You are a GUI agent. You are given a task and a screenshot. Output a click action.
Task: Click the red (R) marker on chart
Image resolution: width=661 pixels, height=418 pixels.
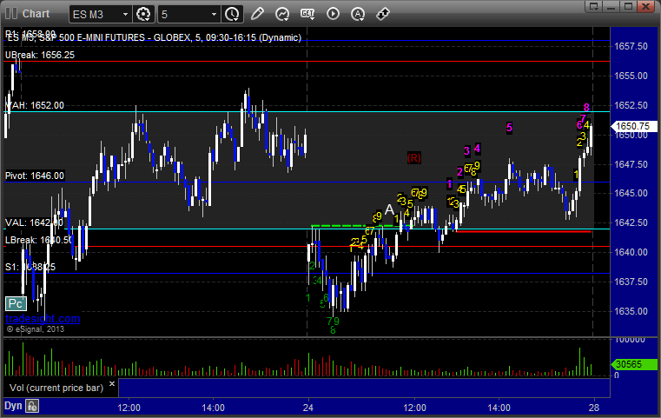click(414, 158)
